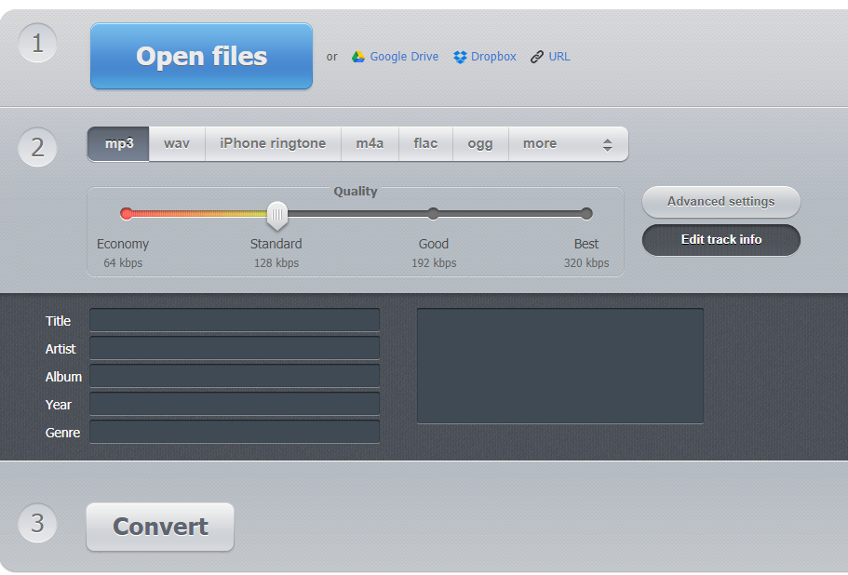Click the Best quality label
This screenshot has width=848, height=575.
pyautogui.click(x=586, y=245)
